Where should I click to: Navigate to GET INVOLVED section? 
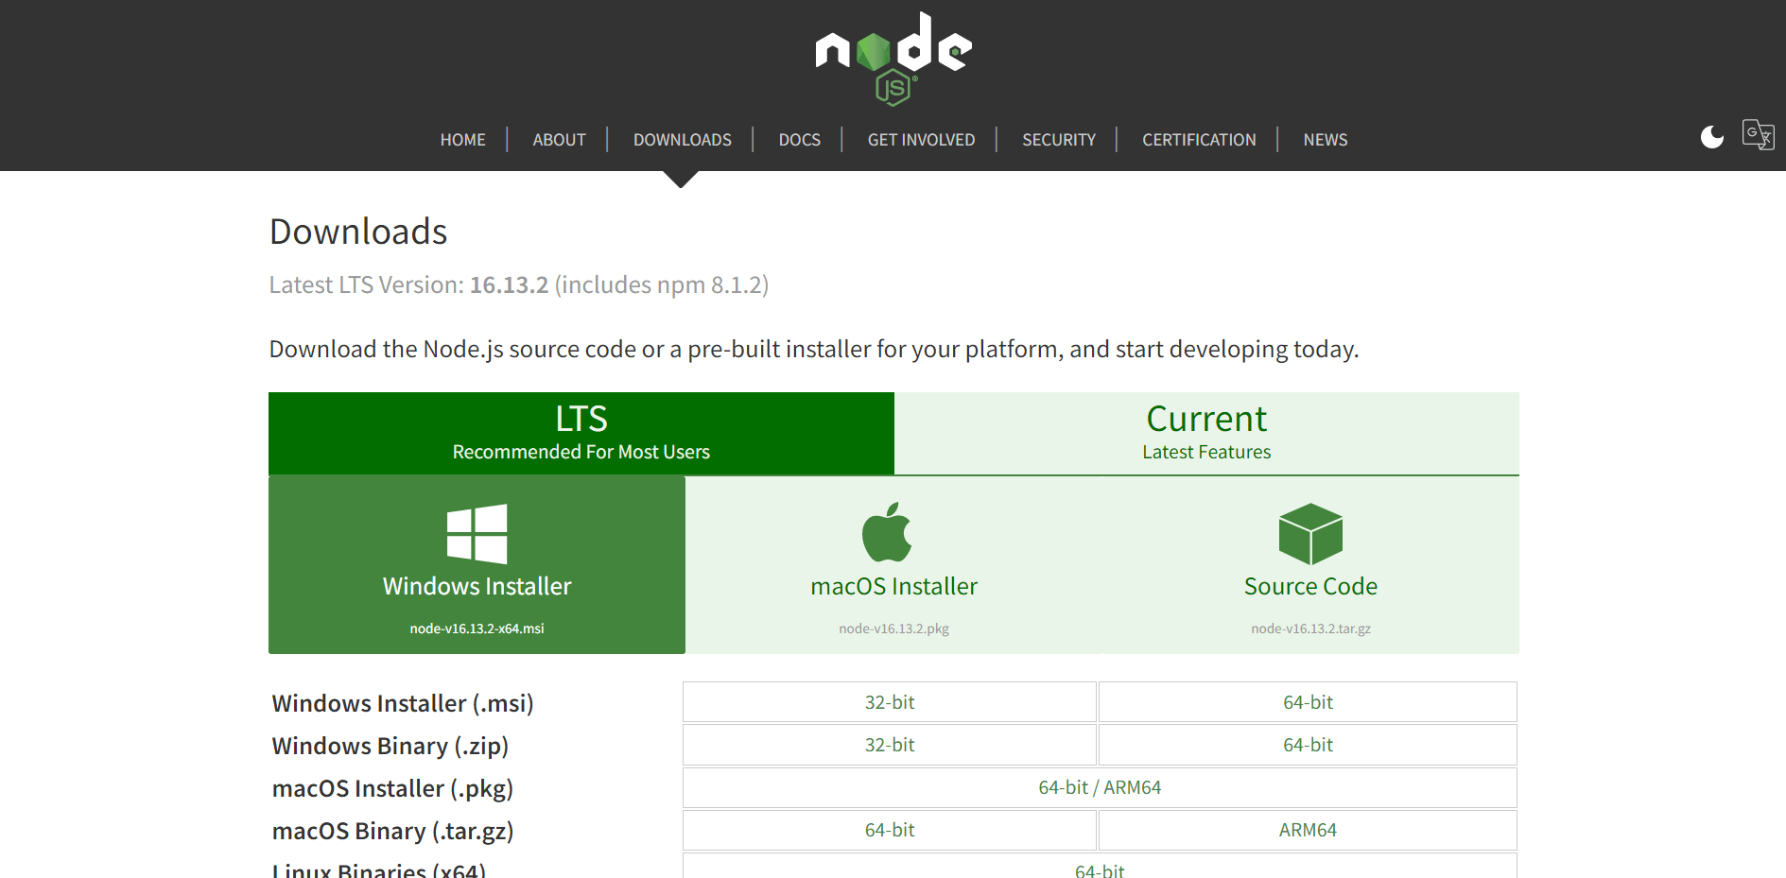pyautogui.click(x=921, y=140)
